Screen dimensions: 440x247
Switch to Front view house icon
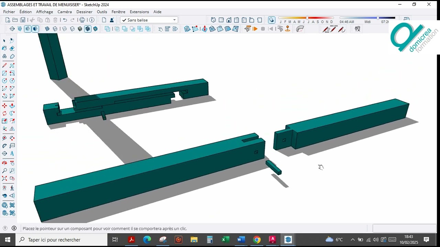point(229,20)
